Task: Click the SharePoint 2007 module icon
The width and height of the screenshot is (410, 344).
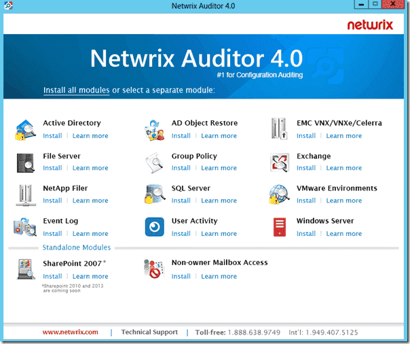Action: click(26, 269)
